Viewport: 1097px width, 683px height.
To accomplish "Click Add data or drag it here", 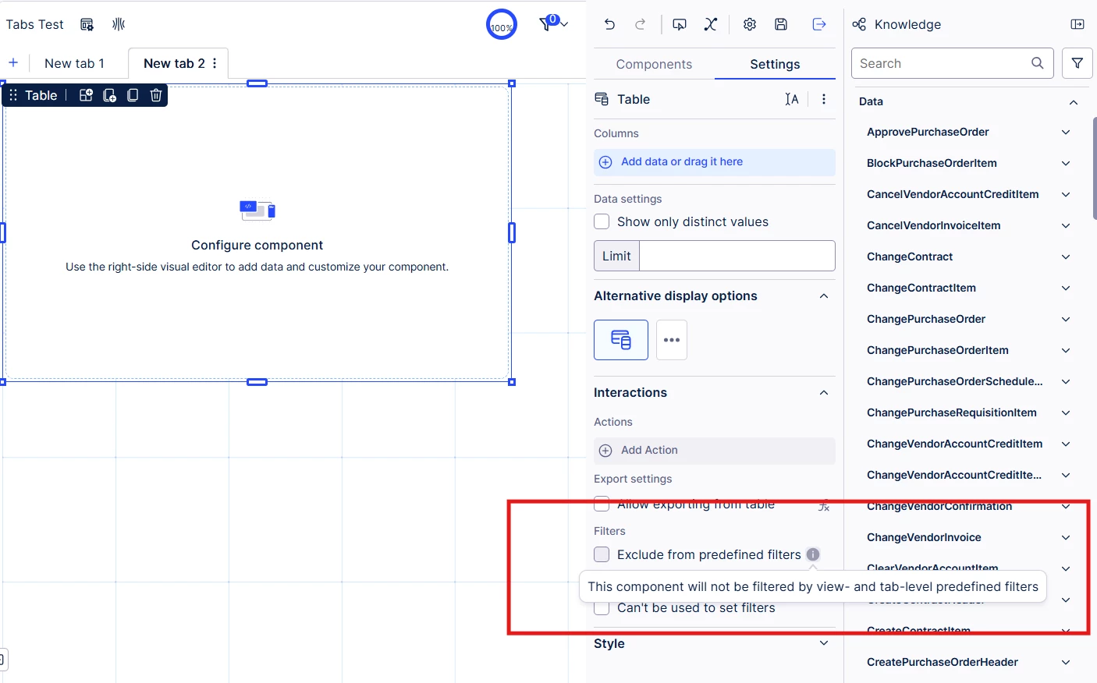I will coord(715,162).
